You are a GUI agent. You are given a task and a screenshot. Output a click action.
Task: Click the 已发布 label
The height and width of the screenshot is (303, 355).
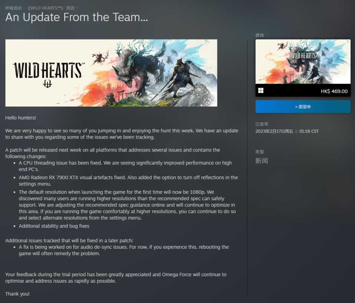click(x=262, y=124)
